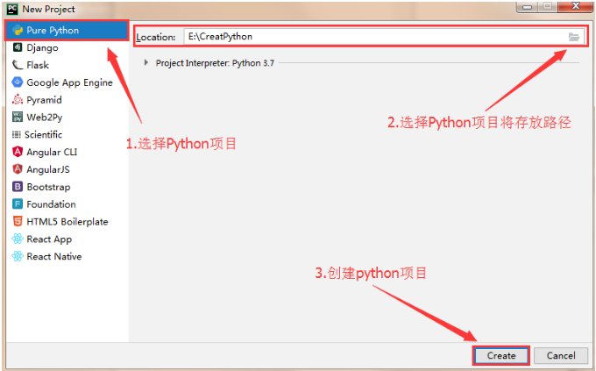Click the Scientific project icon
Viewport: 596px width, 371px height.
pos(17,134)
